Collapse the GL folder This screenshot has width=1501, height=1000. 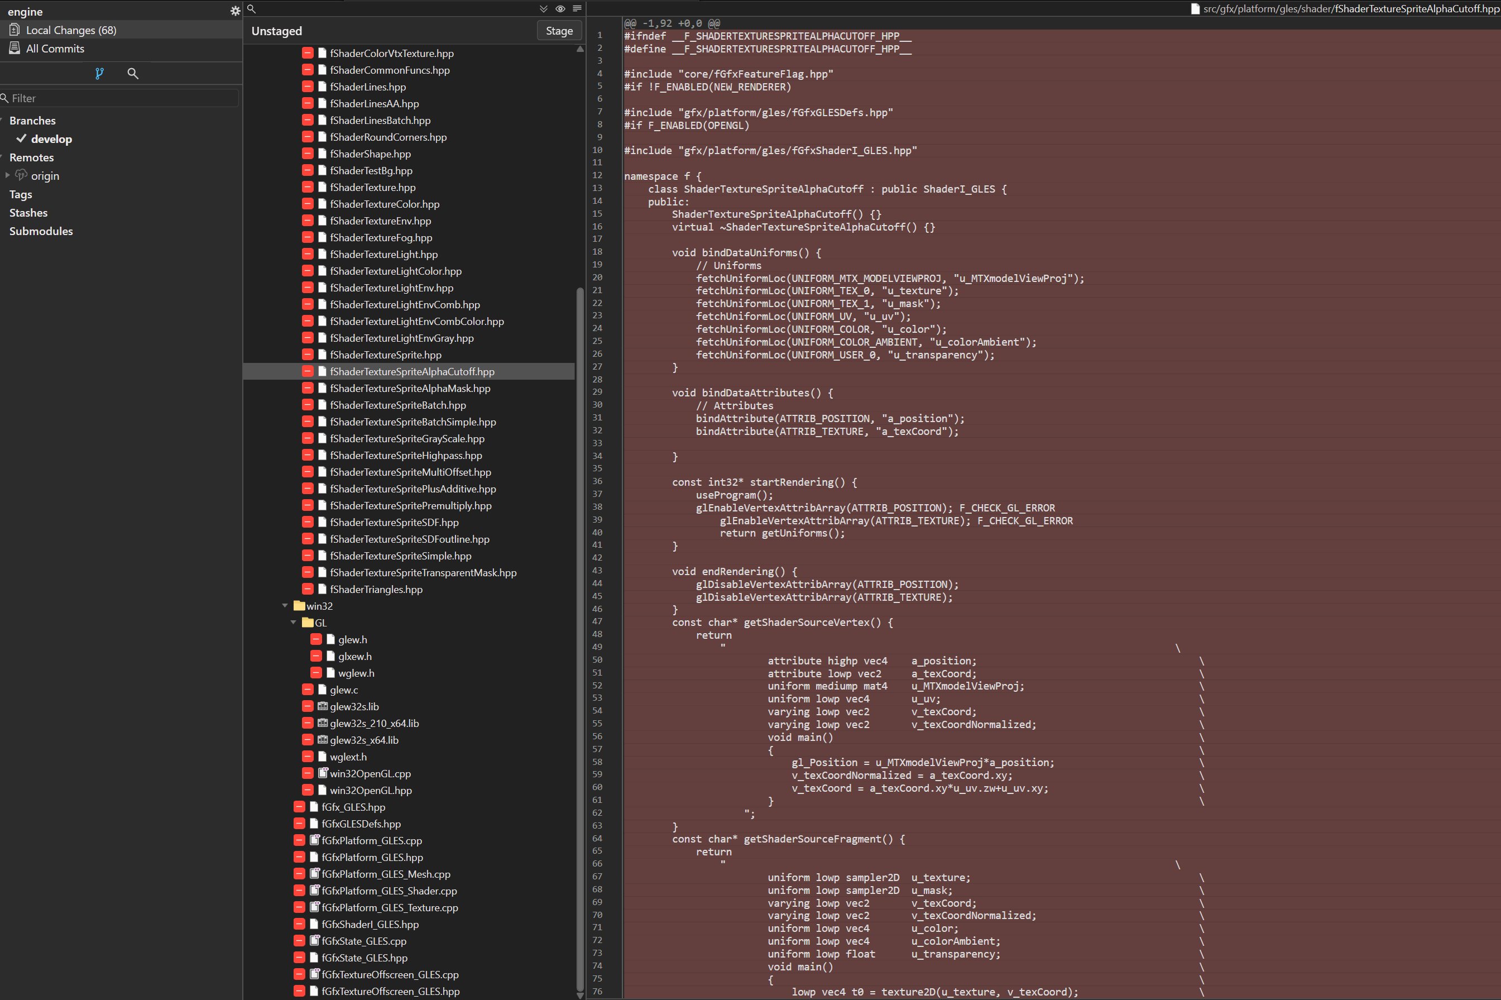(293, 623)
